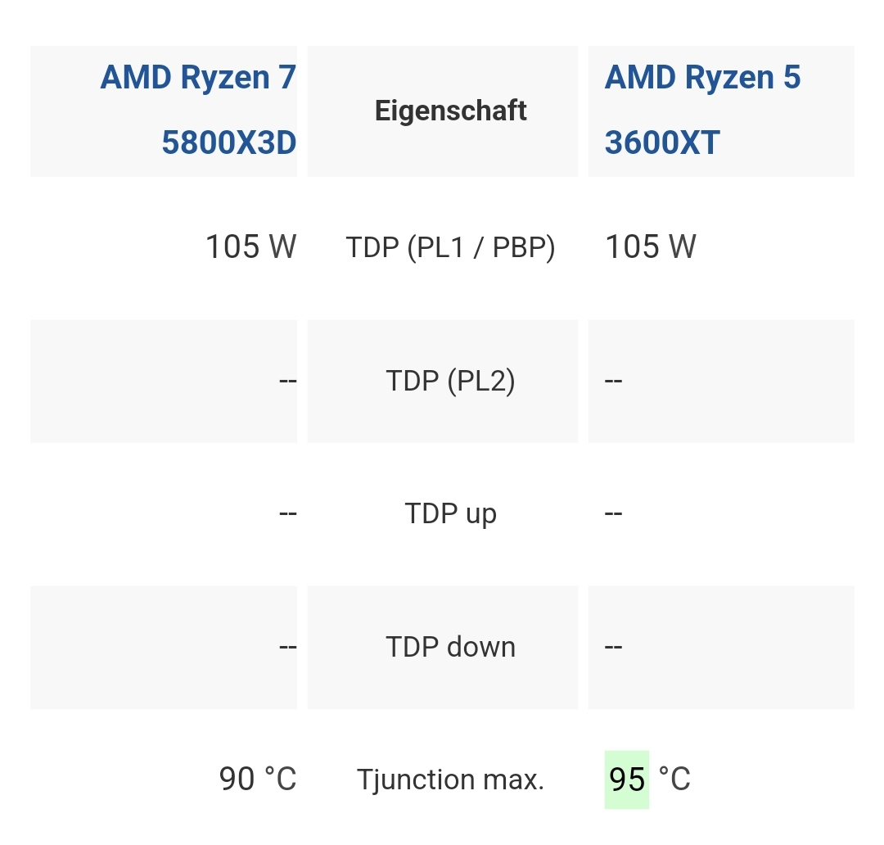This screenshot has width=884, height=845.
Task: Click the 105 W value for the Ryzen 5
Action: 650,247
